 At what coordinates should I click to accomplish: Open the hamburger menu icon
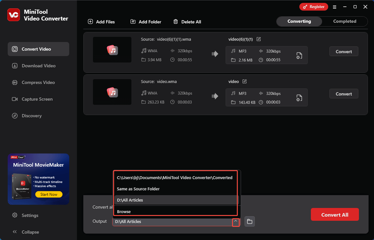pyautogui.click(x=334, y=7)
